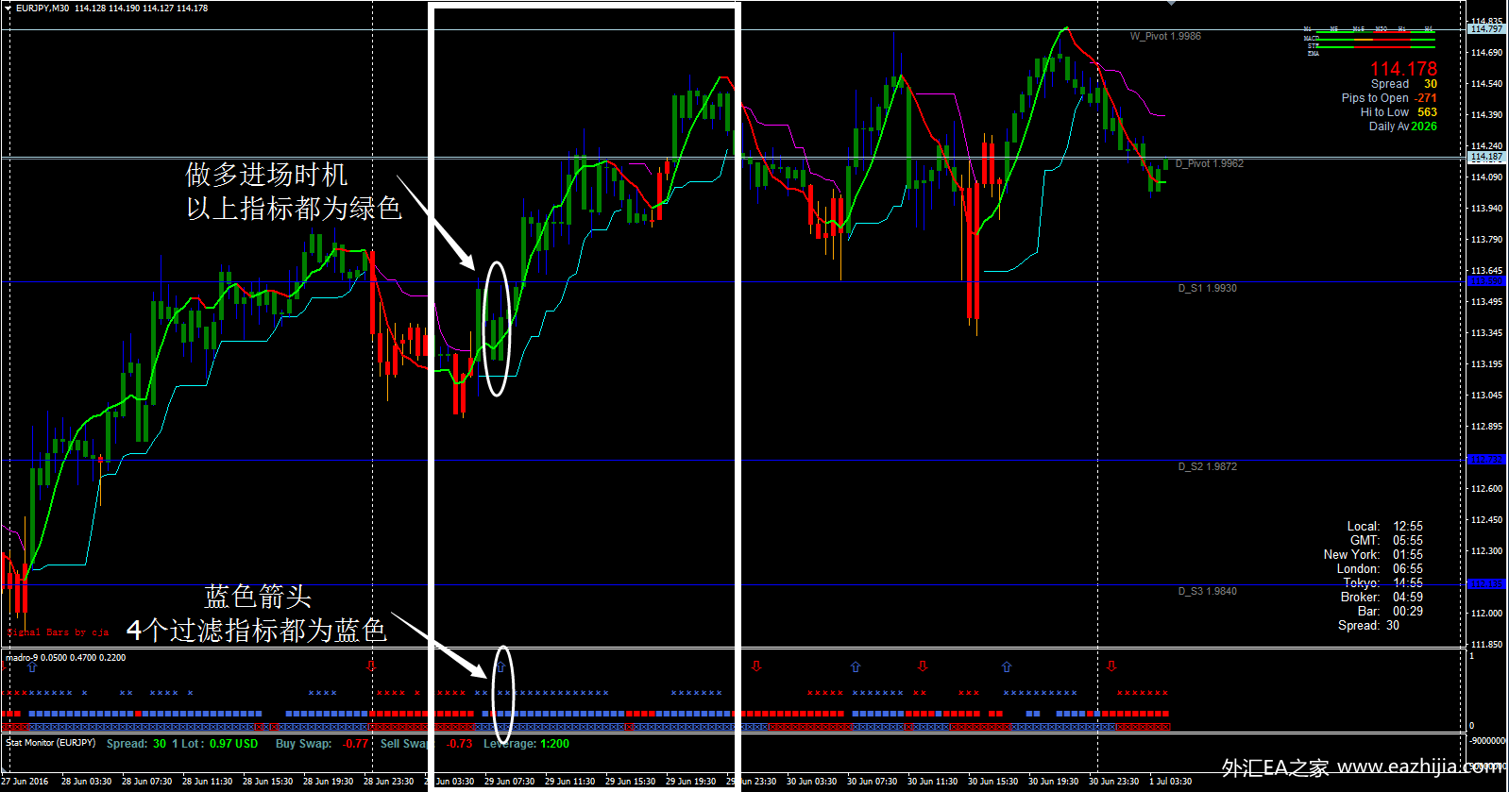Click the Local 12:55 clock entry
The image size is (1509, 792).
pos(1384,527)
